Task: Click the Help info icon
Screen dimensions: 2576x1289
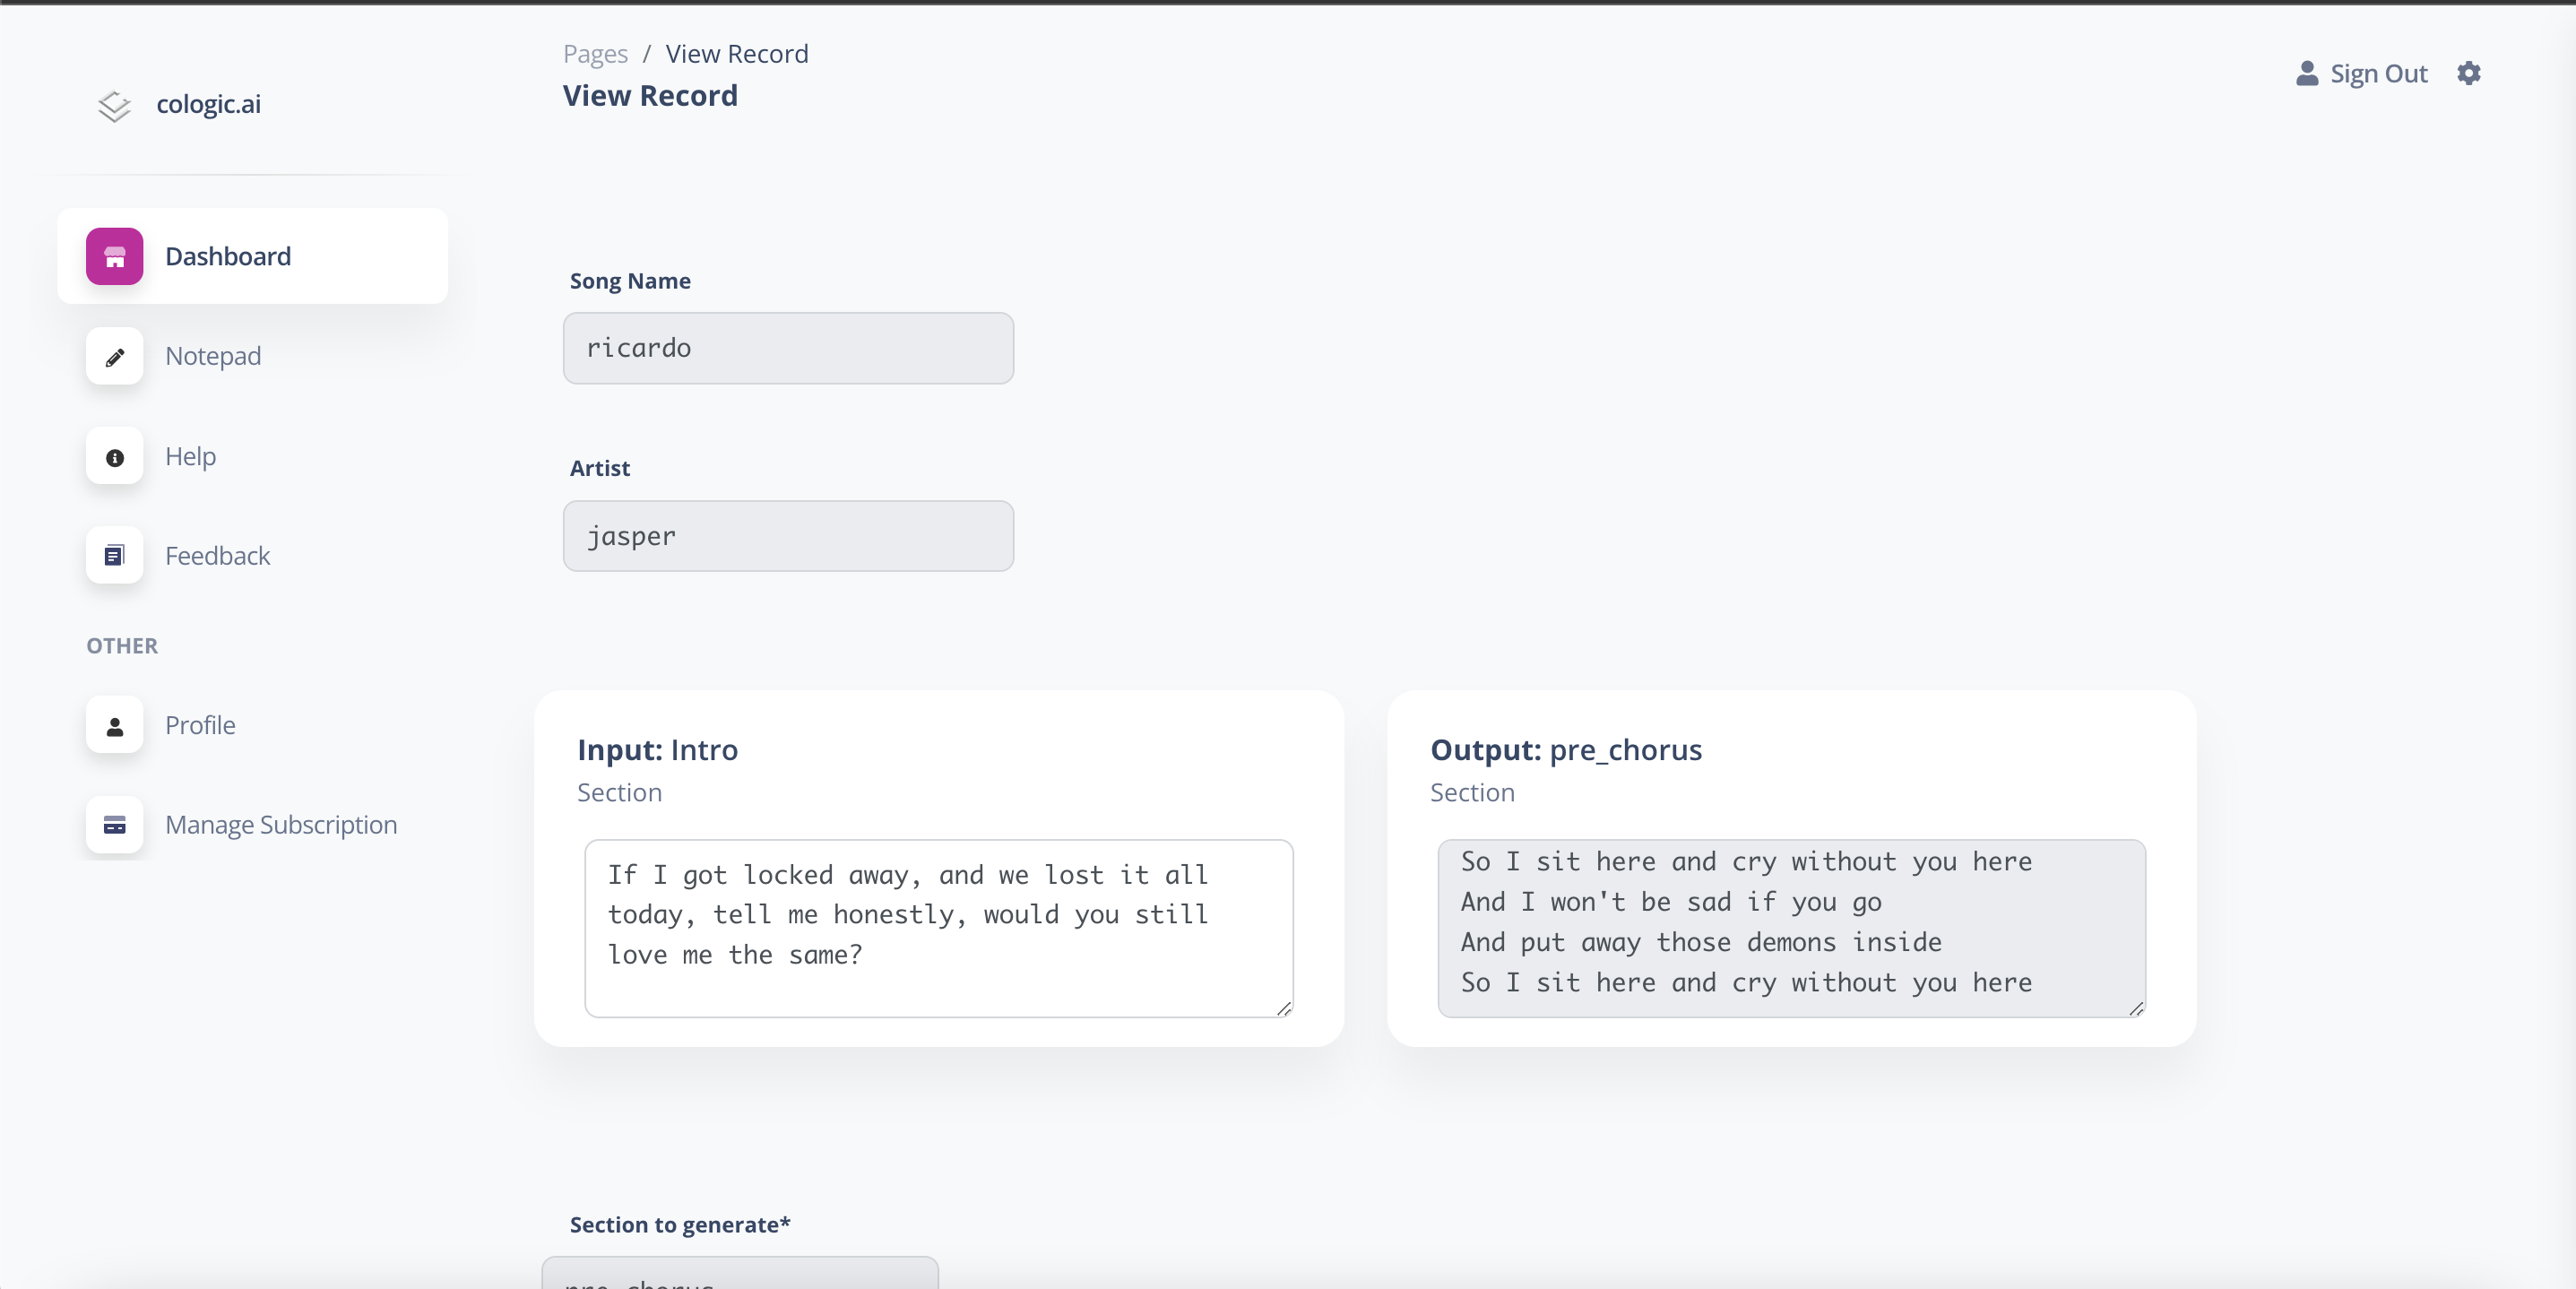Action: [x=114, y=457]
